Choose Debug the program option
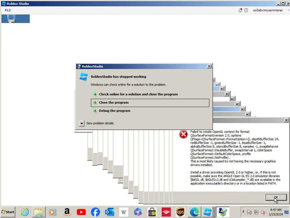 [150, 111]
